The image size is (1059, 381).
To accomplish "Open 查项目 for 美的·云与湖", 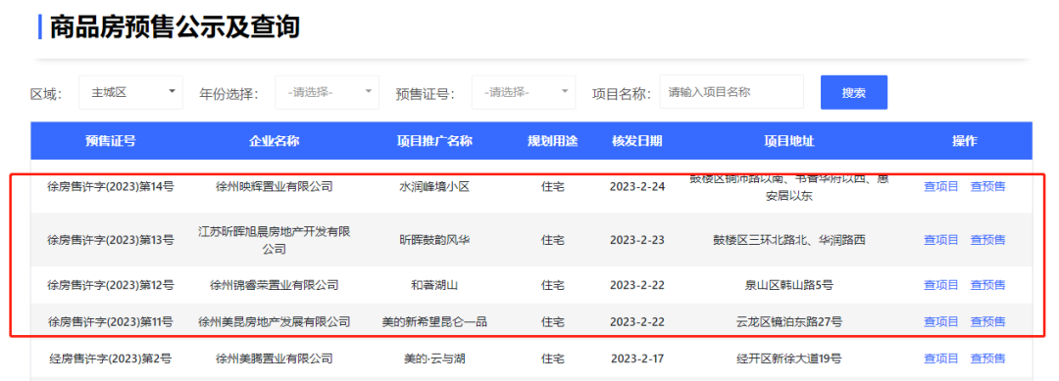I will point(940,358).
